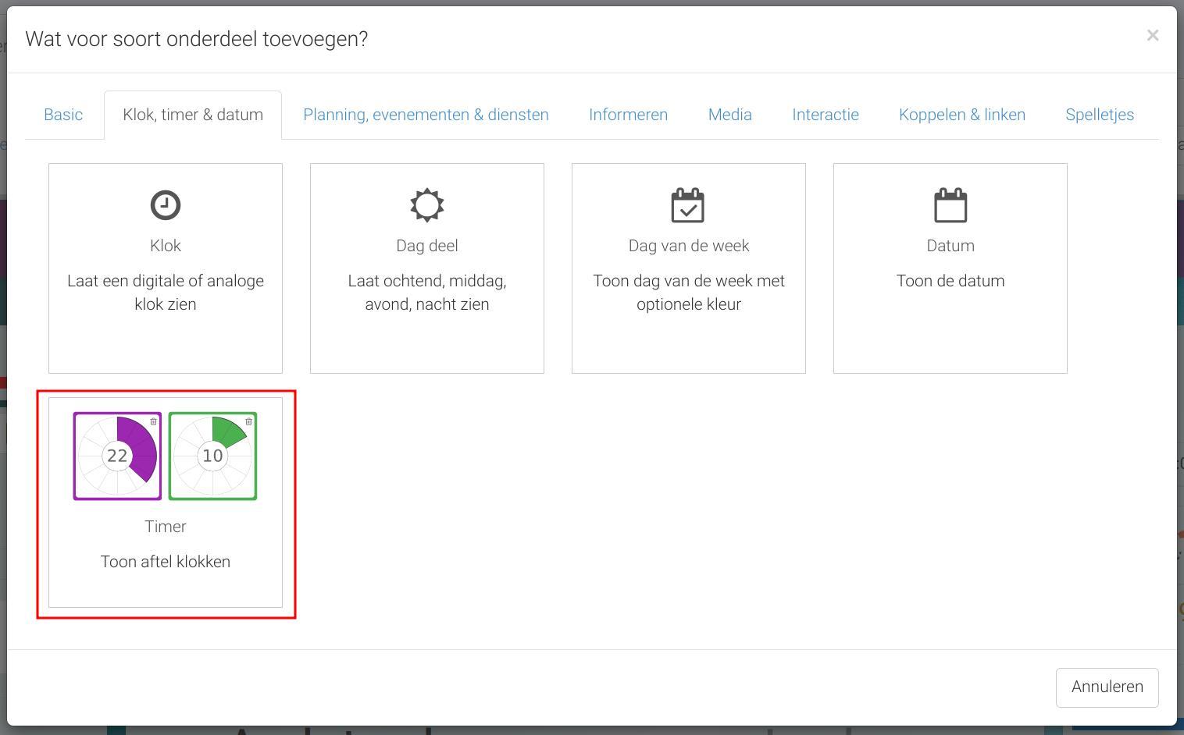The width and height of the screenshot is (1184, 735).
Task: Select the Klok, timer & datum tab
Action: [193, 115]
